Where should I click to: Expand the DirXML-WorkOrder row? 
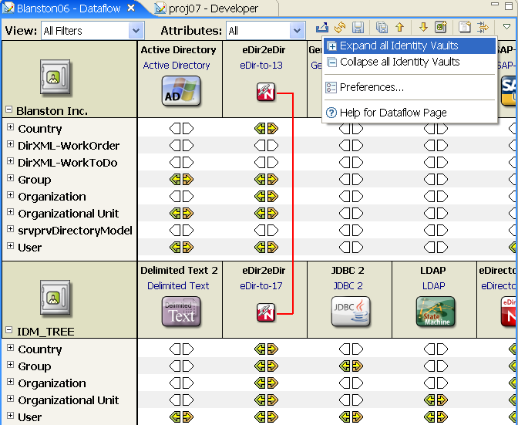coord(10,144)
